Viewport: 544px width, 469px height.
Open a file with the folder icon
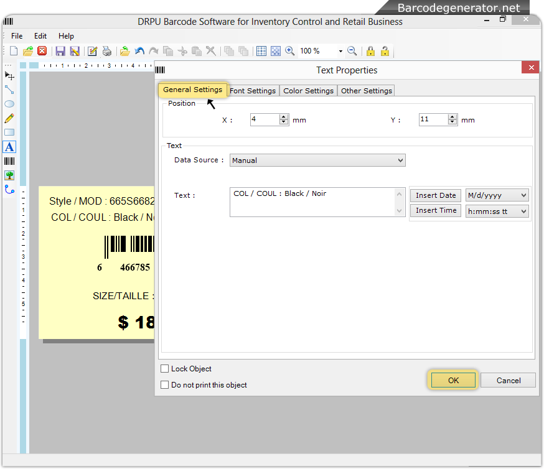pyautogui.click(x=28, y=51)
